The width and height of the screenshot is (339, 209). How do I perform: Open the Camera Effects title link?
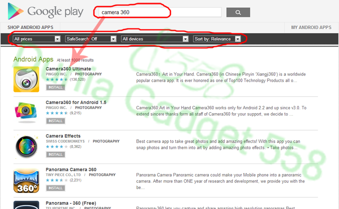63,136
